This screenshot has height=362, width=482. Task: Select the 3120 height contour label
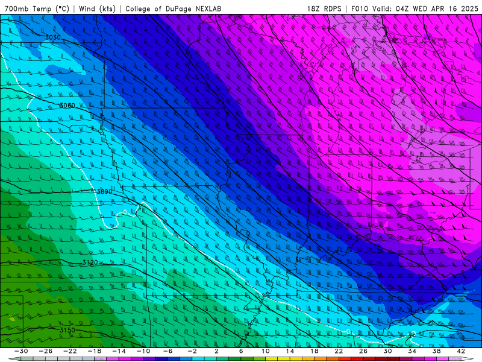tap(90, 262)
